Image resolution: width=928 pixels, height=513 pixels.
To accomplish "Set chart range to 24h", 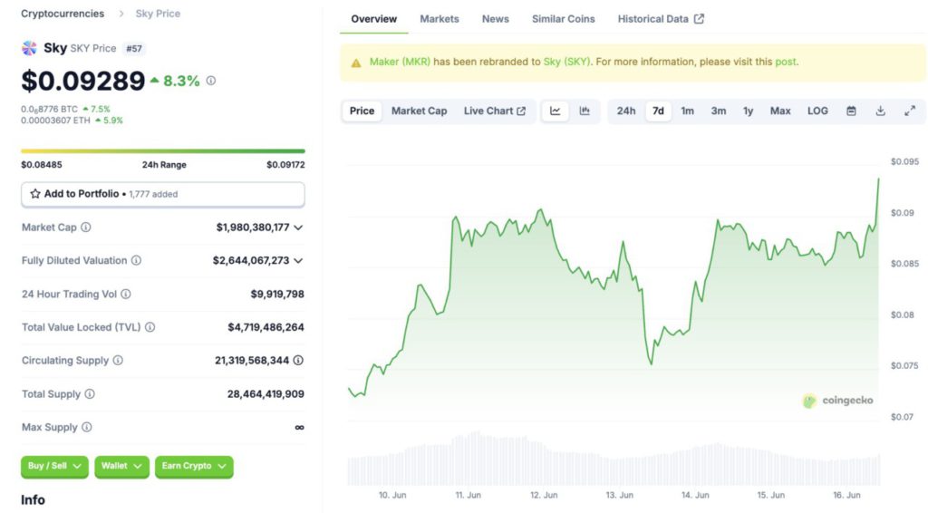I will 626,111.
